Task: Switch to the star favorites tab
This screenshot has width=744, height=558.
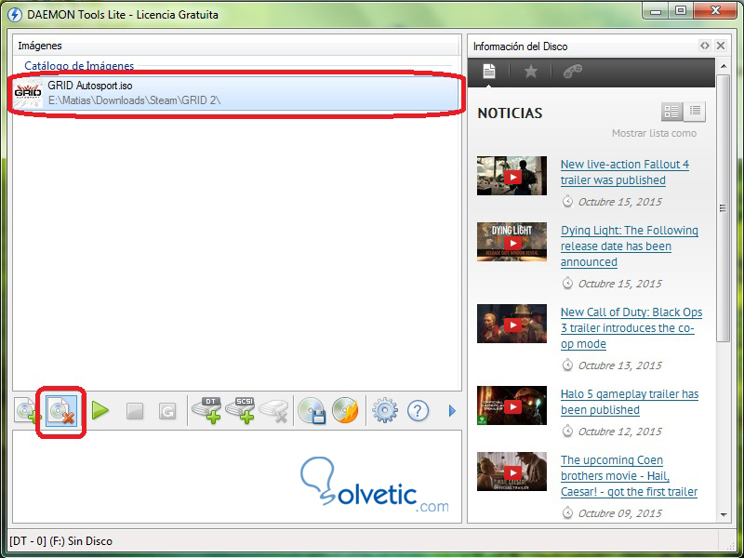Action: (x=530, y=72)
